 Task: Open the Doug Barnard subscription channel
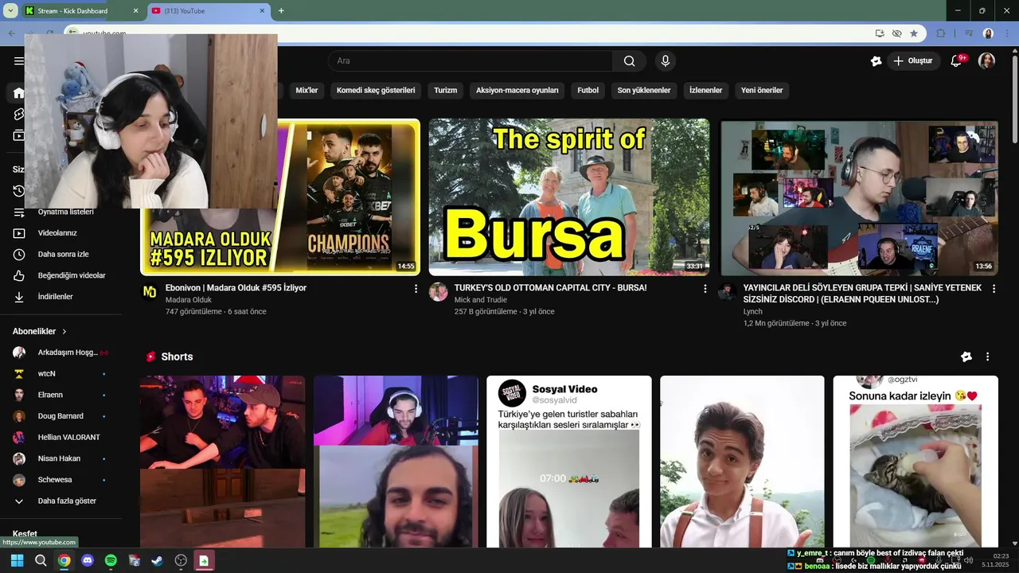pos(61,416)
